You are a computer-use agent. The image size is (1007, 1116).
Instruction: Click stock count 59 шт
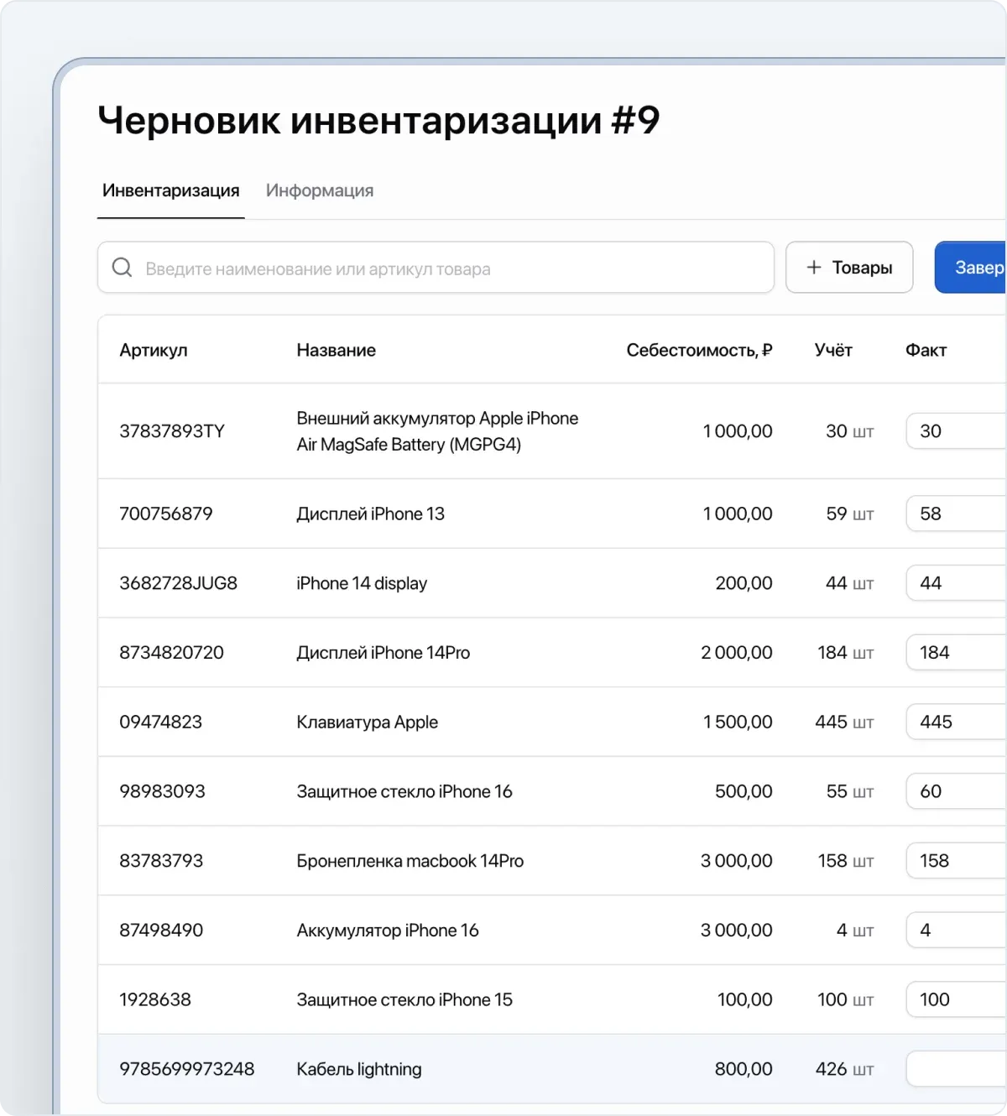tap(850, 514)
